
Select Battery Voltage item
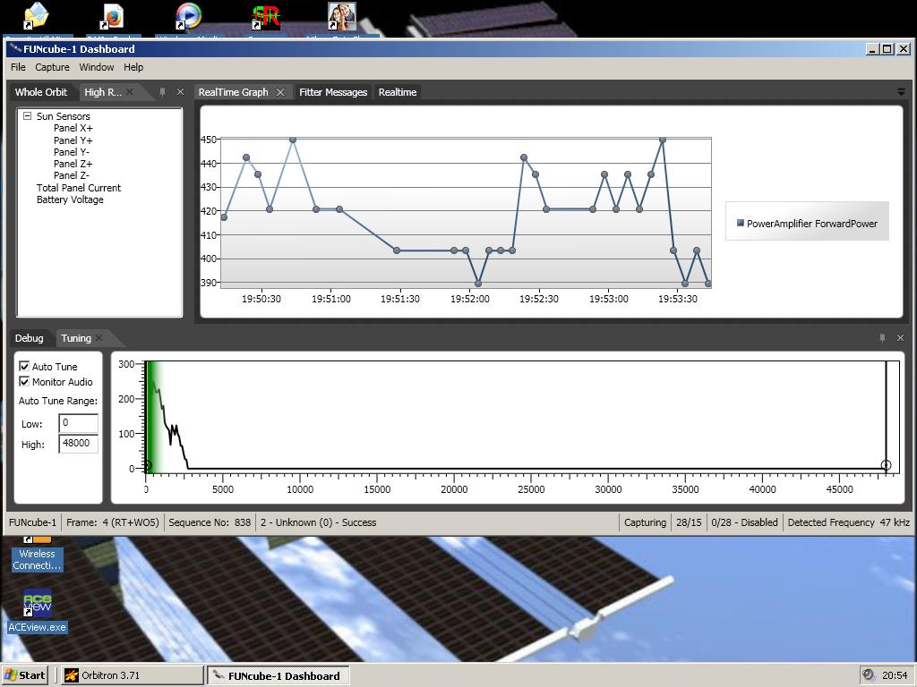(x=70, y=199)
